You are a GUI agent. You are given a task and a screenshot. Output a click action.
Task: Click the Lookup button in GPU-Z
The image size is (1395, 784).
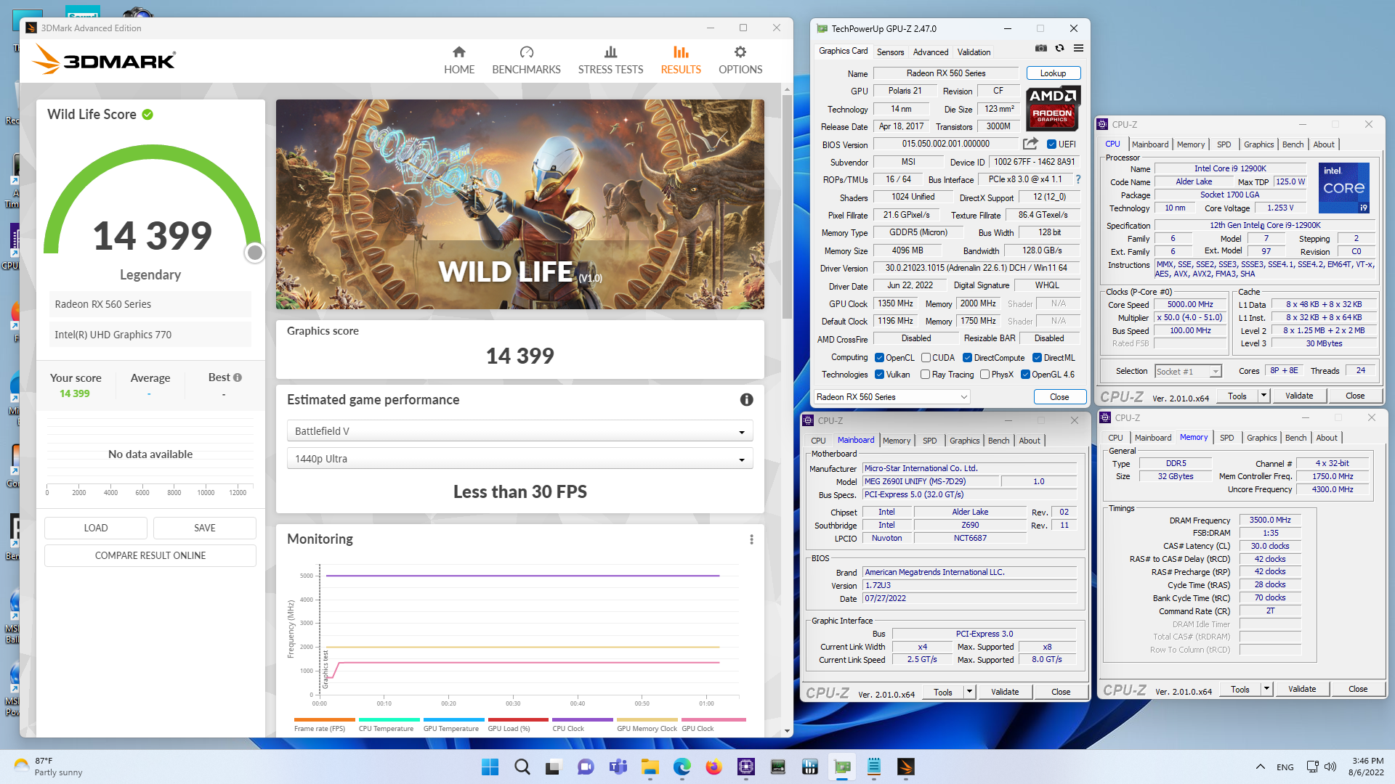tap(1053, 73)
